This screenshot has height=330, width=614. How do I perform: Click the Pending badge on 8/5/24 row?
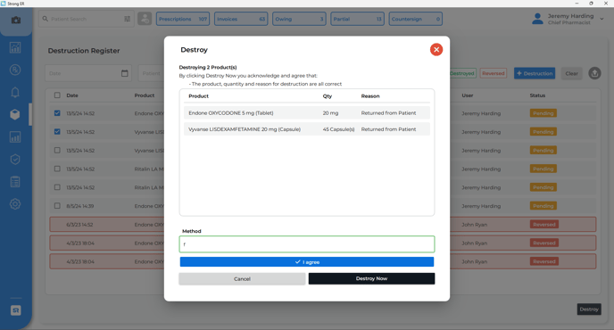543,206
